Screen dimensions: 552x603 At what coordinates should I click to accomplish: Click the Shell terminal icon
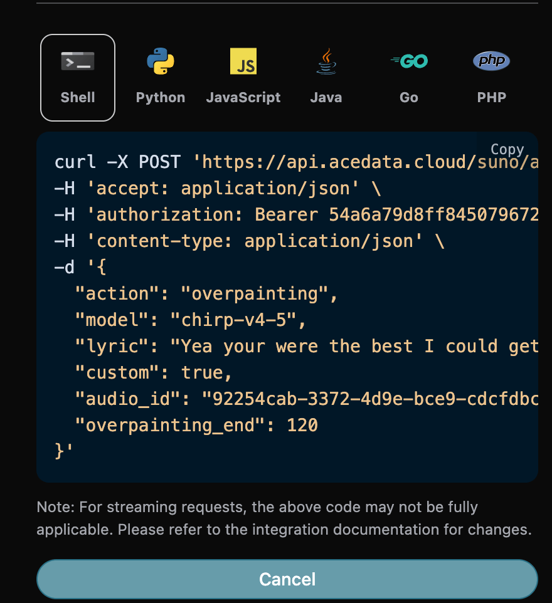tap(78, 61)
